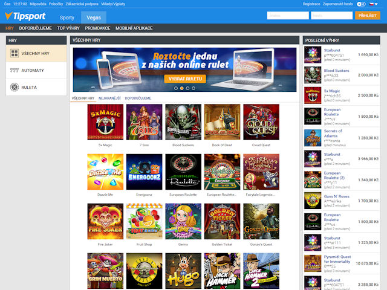
Task: Open Cloud Quest game tile
Action: 261,122
